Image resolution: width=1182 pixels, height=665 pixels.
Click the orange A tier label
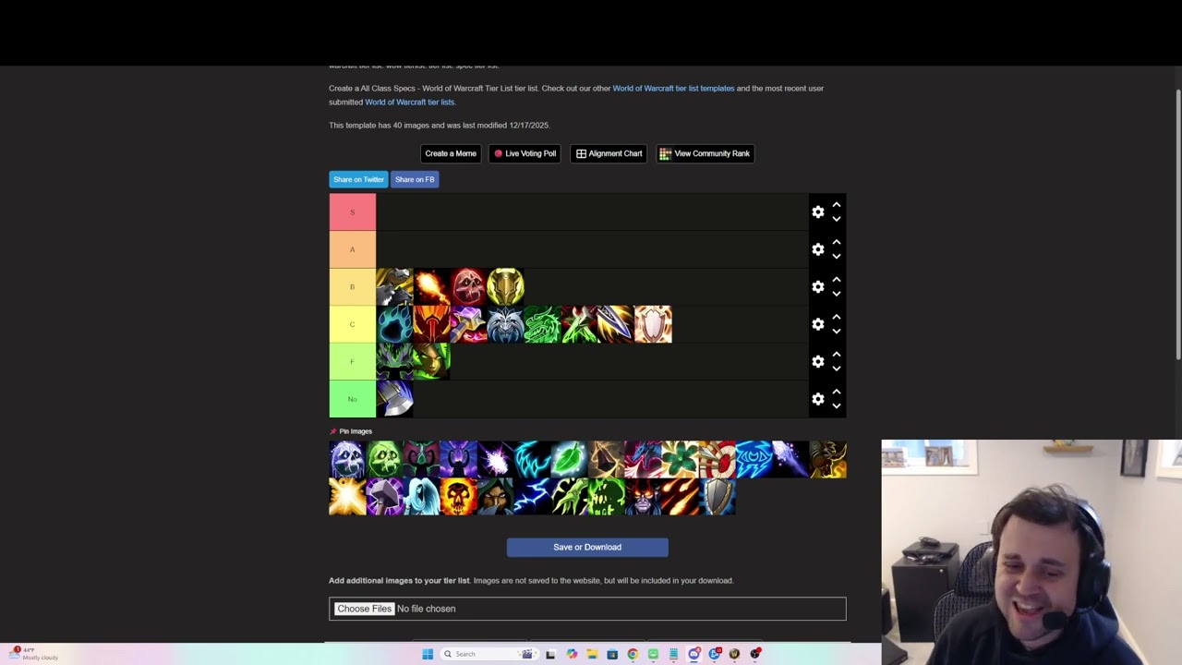coord(352,249)
